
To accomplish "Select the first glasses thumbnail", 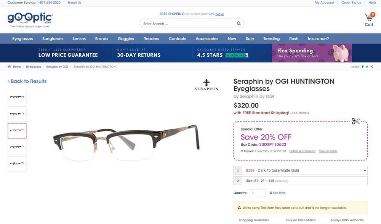I will [x=17, y=98].
